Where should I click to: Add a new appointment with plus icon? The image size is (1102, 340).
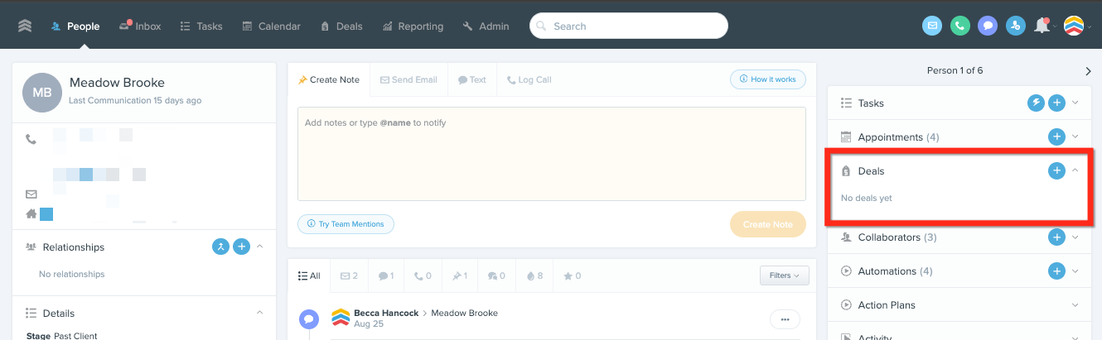click(x=1056, y=136)
